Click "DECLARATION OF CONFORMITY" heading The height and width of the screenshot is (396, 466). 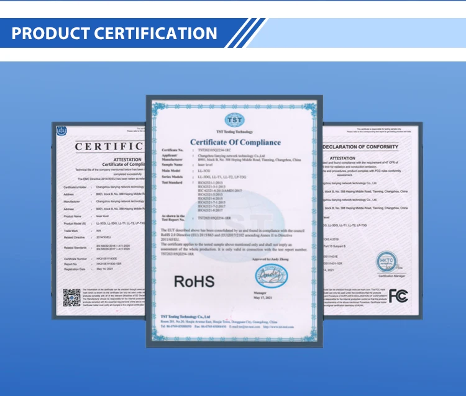(360, 146)
